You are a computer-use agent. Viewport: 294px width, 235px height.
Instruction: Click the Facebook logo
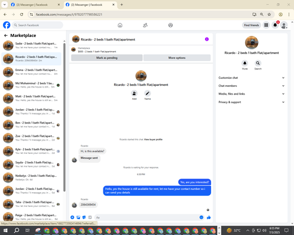pos(6,25)
